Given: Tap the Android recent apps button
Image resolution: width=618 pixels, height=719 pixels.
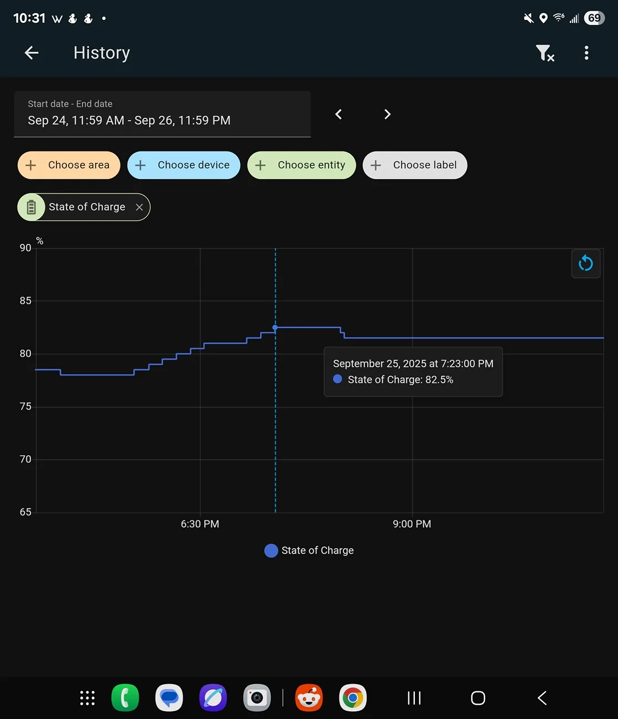Looking at the screenshot, I should click(414, 698).
